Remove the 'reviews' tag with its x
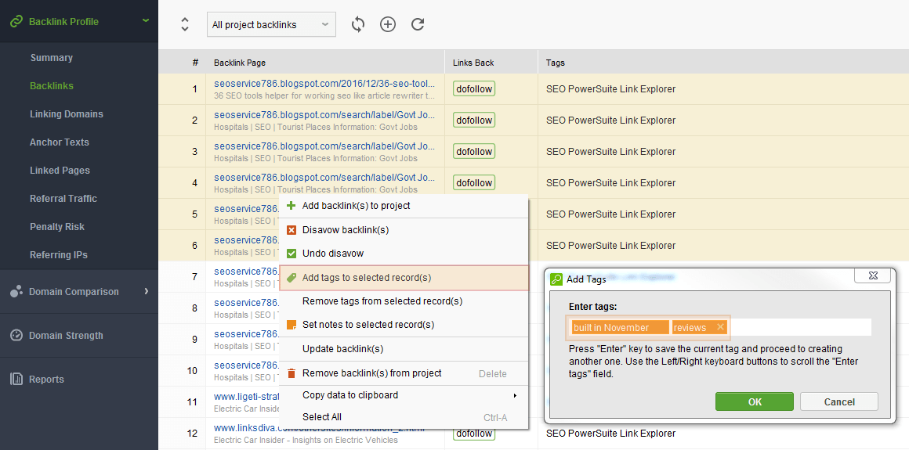This screenshot has width=909, height=450. pos(720,327)
